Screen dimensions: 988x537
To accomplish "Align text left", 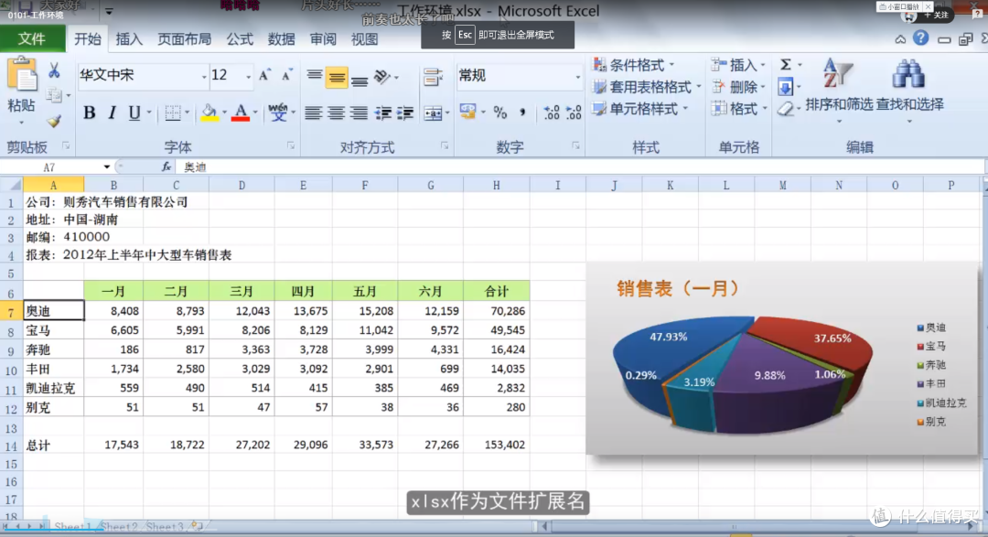I will 313,113.
